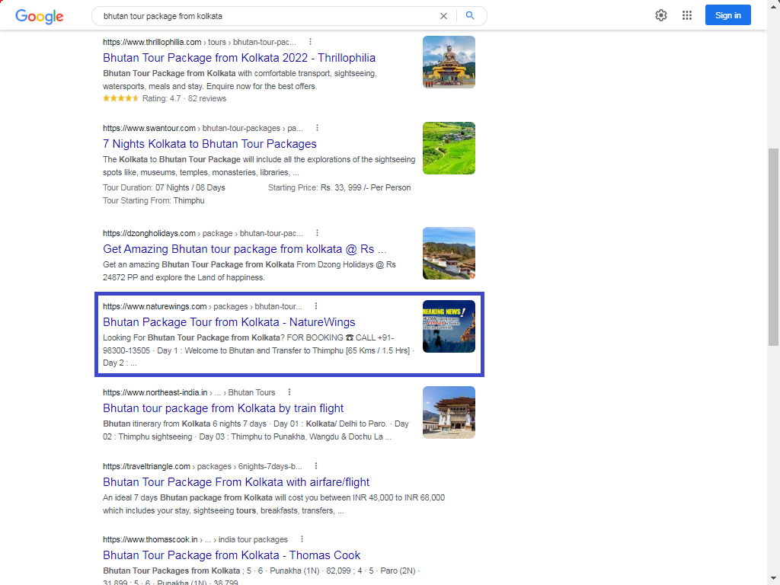This screenshot has width=780, height=585.
Task: Open more options for thomascook result
Action: (302, 539)
